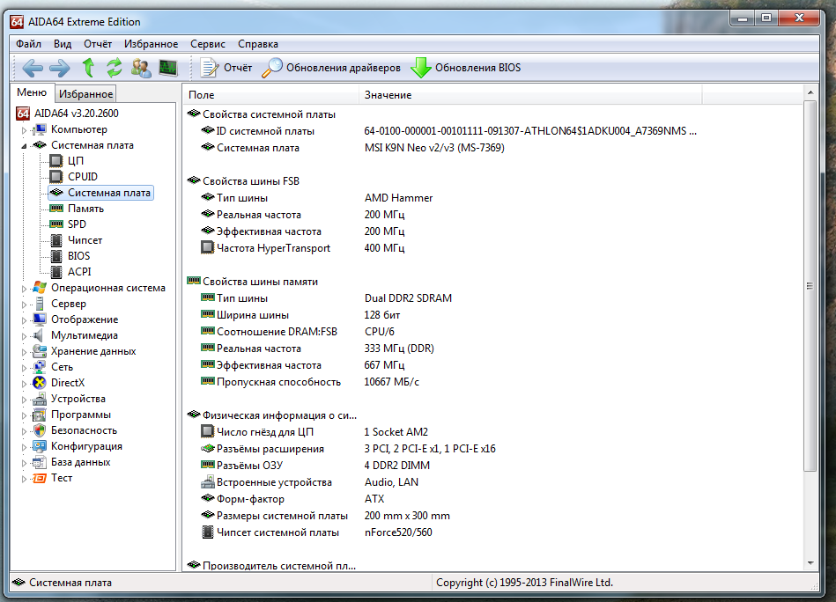Image resolution: width=836 pixels, height=602 pixels.
Task: Click the blue Forward arrow toolbar icon
Action: (x=59, y=68)
